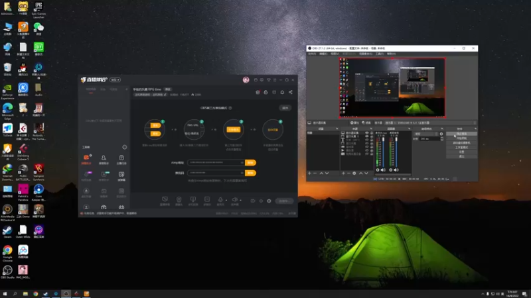Image resolution: width=531 pixels, height=298 pixels.
Task: Open the 帮助(H) menu in OBS
Action: (391, 54)
